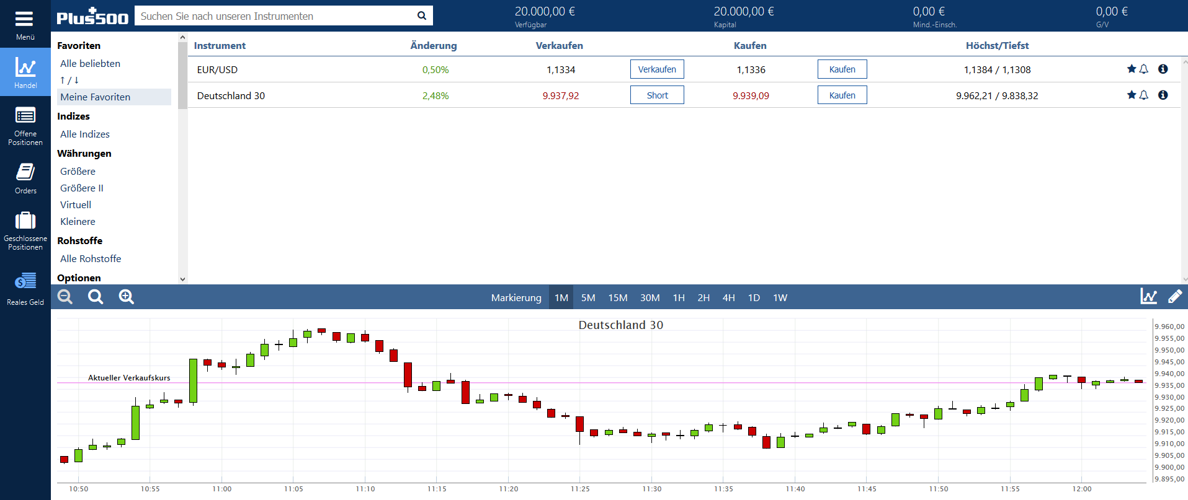Show info for EUR/USD
Image resolution: width=1188 pixels, height=500 pixels.
(1163, 69)
